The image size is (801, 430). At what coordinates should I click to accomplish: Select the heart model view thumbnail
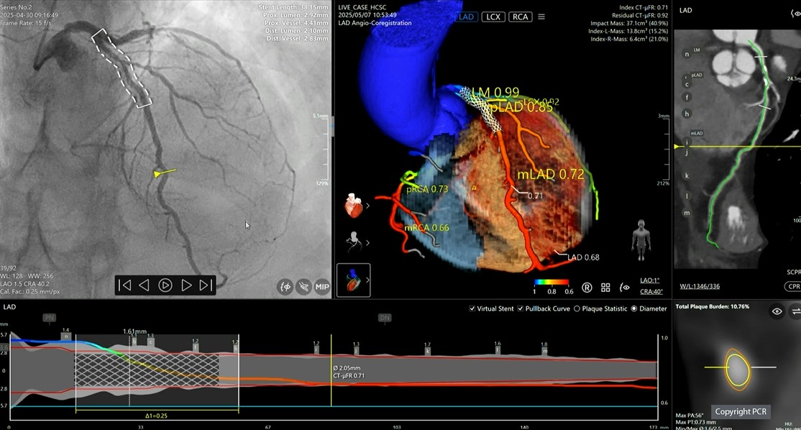tap(353, 206)
